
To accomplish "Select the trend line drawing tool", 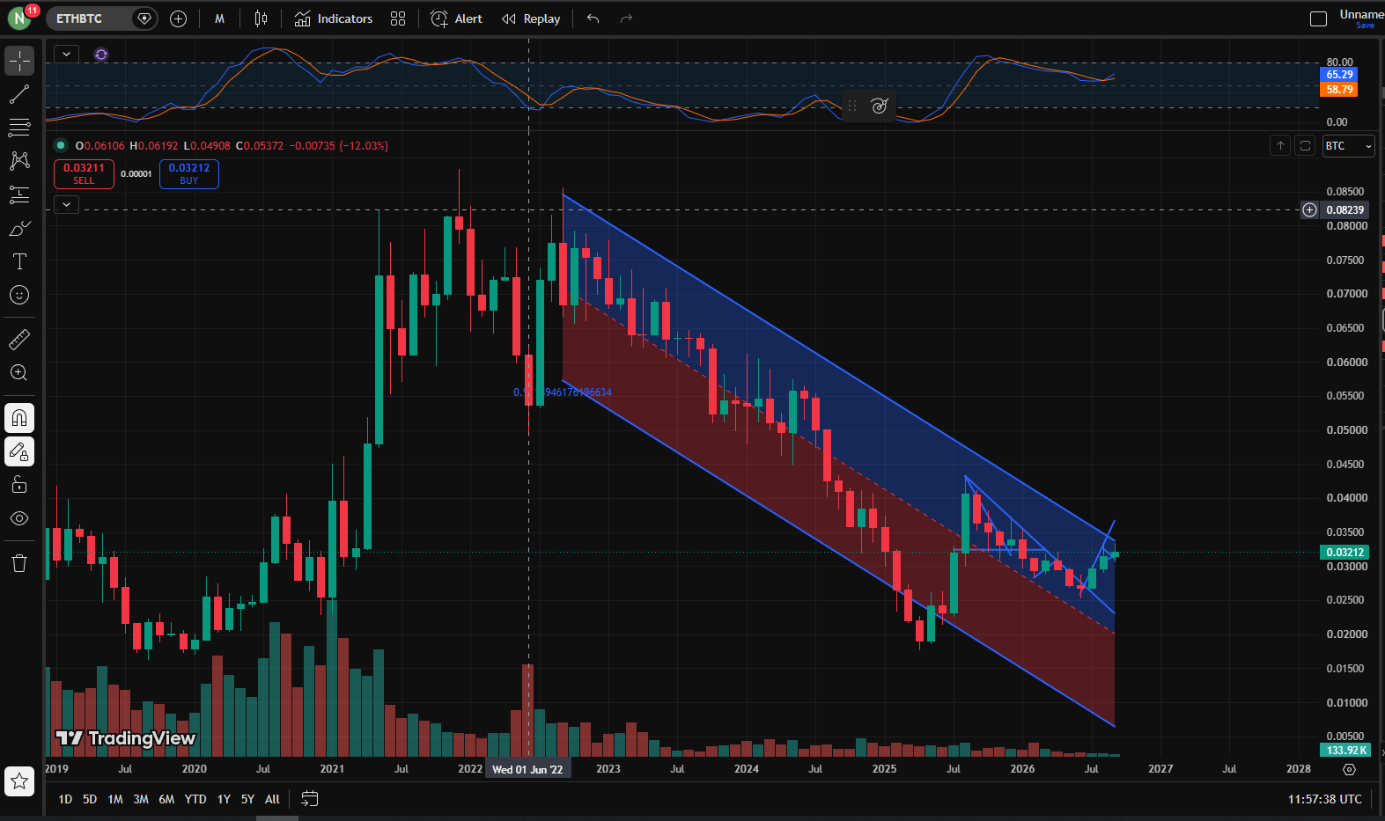I will [x=19, y=94].
